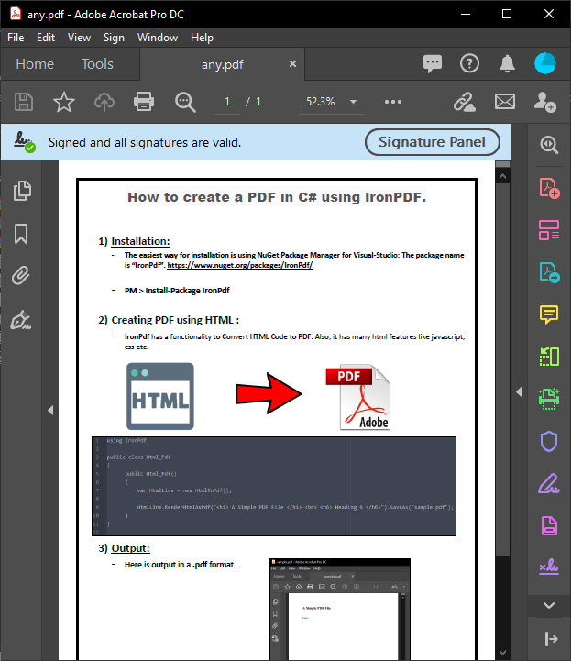Click the scrollbar down arrow
571x661 pixels.
(x=502, y=653)
